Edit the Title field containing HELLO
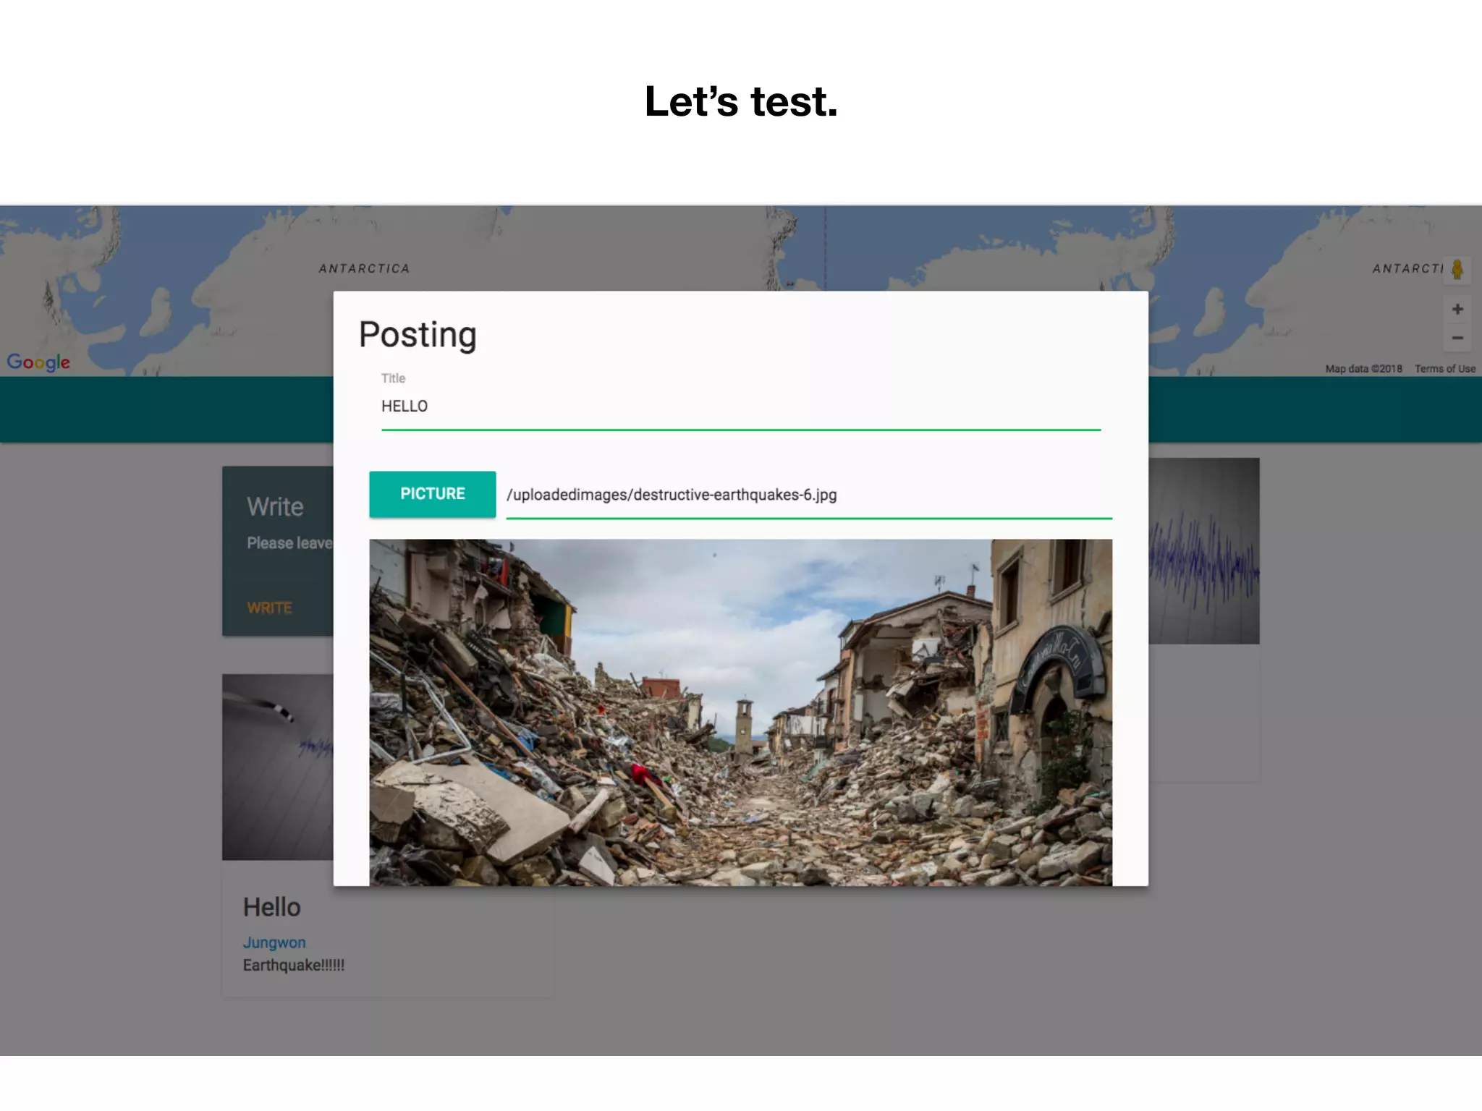This screenshot has width=1482, height=1111. coord(741,406)
